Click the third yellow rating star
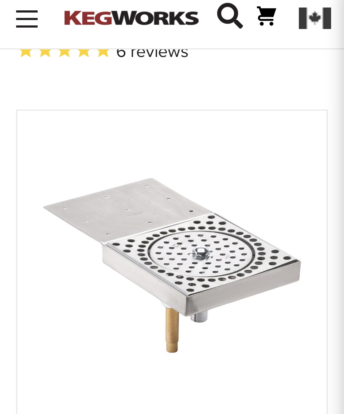Image resolution: width=344 pixels, height=414 pixels. tap(64, 52)
